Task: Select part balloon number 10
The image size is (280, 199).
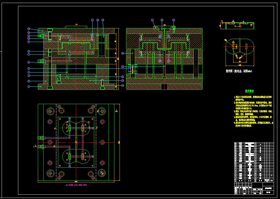Action: [29, 38]
